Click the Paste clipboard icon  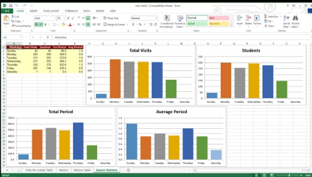[x=6, y=18]
